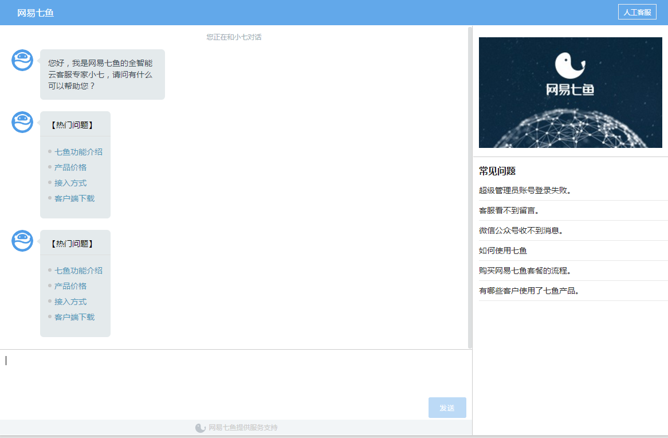Click the 您正在和小七对话 status text
Screen dimensions: 668x438
click(x=234, y=37)
